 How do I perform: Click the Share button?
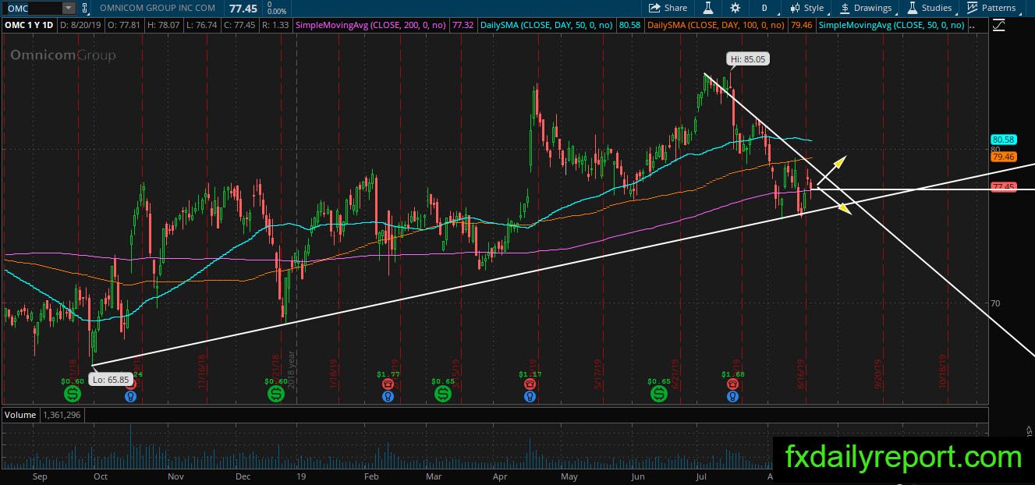tap(668, 8)
